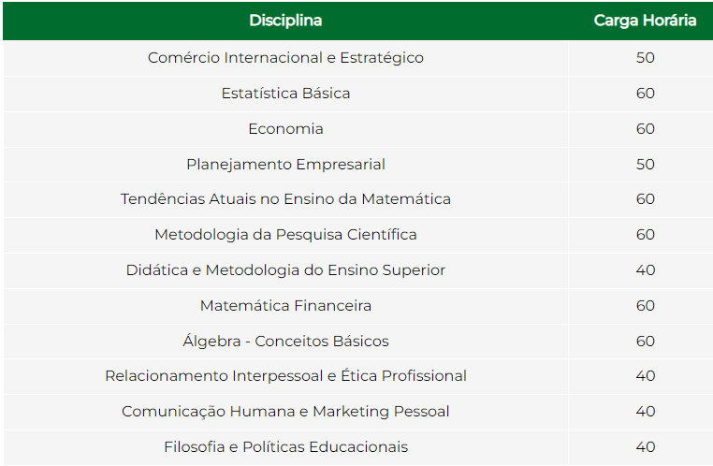Select the 60 hours cell beside Economia
The width and height of the screenshot is (713, 466).
coord(645,128)
